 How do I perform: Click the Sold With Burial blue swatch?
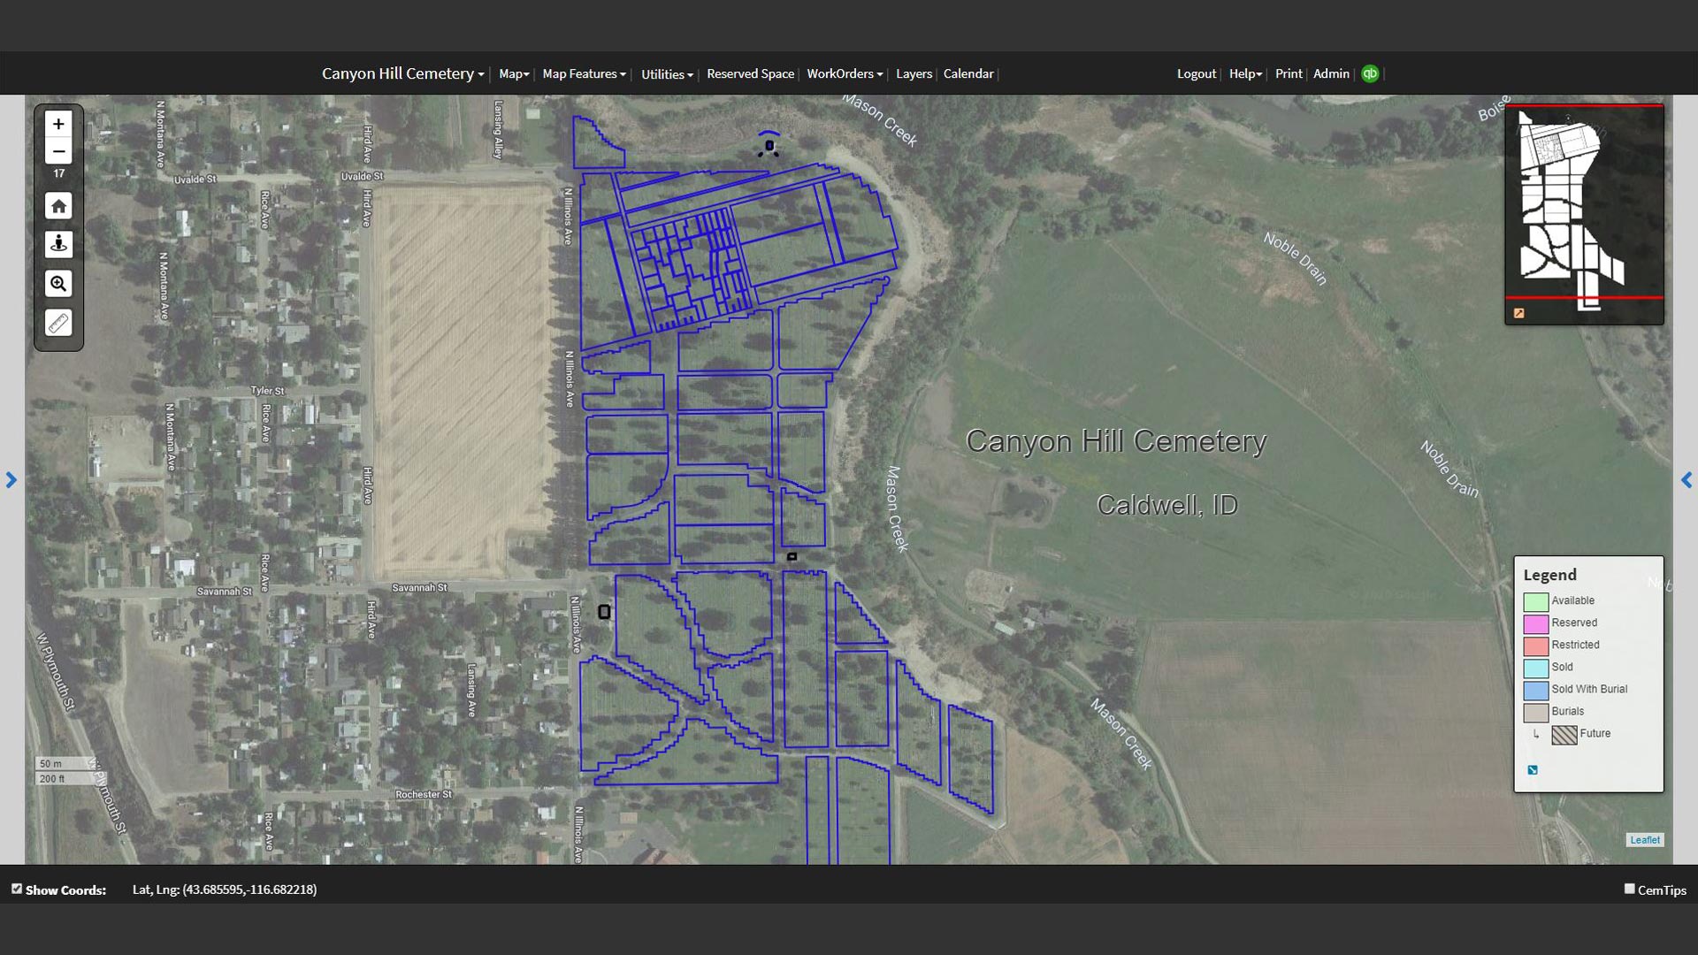pos(1536,691)
